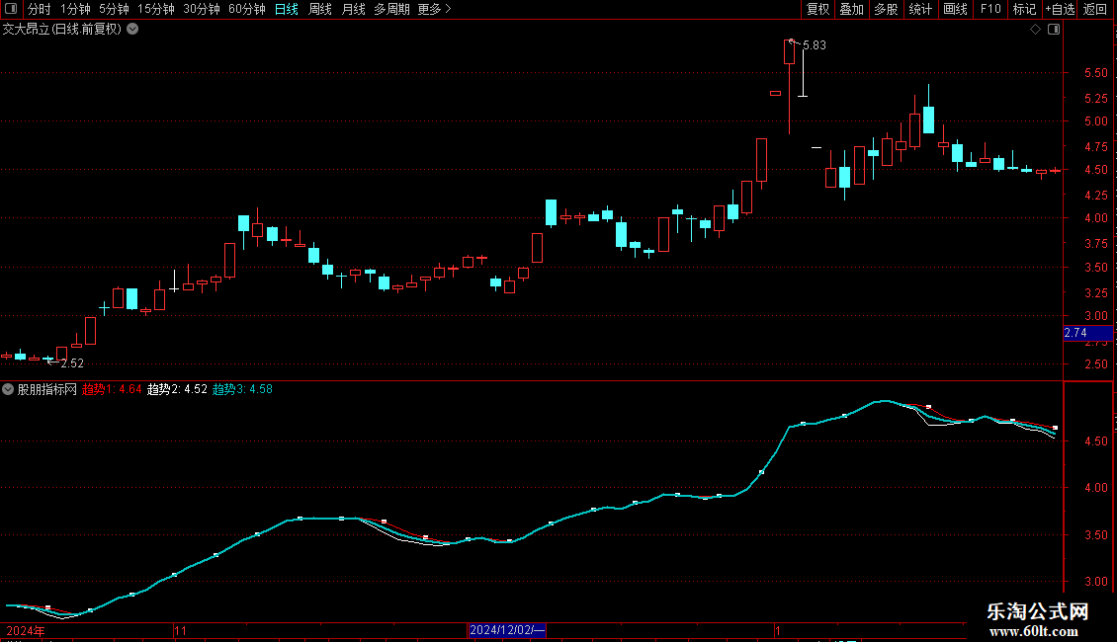Select the 1分钟 period tab
Viewport: 1117px width, 642px height.
pyautogui.click(x=75, y=9)
